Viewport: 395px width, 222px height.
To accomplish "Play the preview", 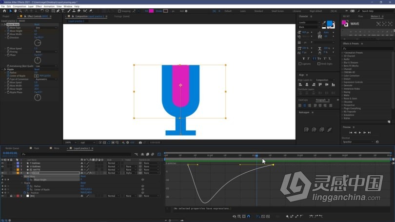I will [x=360, y=133].
